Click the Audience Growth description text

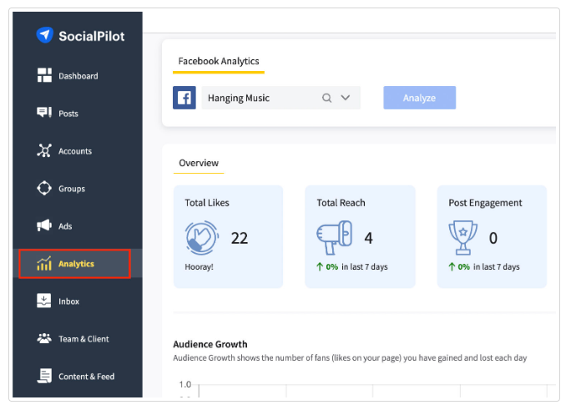pos(350,358)
